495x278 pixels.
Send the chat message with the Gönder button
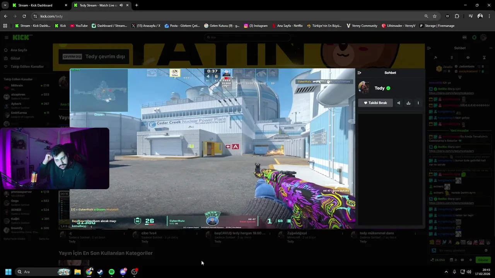pos(483,260)
